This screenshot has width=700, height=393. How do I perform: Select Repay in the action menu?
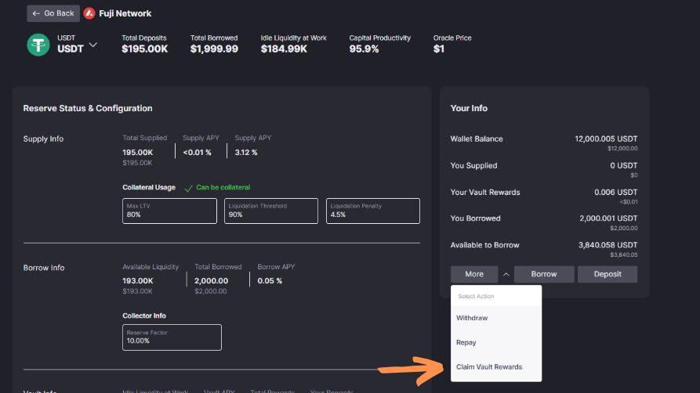coord(466,342)
